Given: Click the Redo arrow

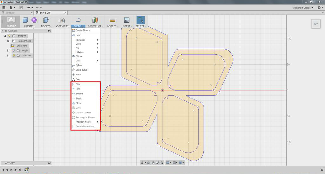Looking at the screenshot, I should click(x=37, y=8).
